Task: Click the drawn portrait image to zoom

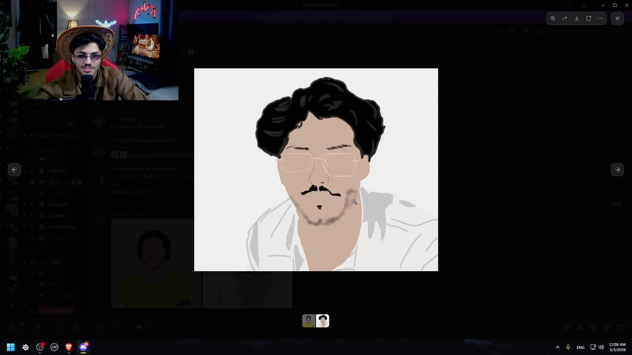Action: point(316,170)
